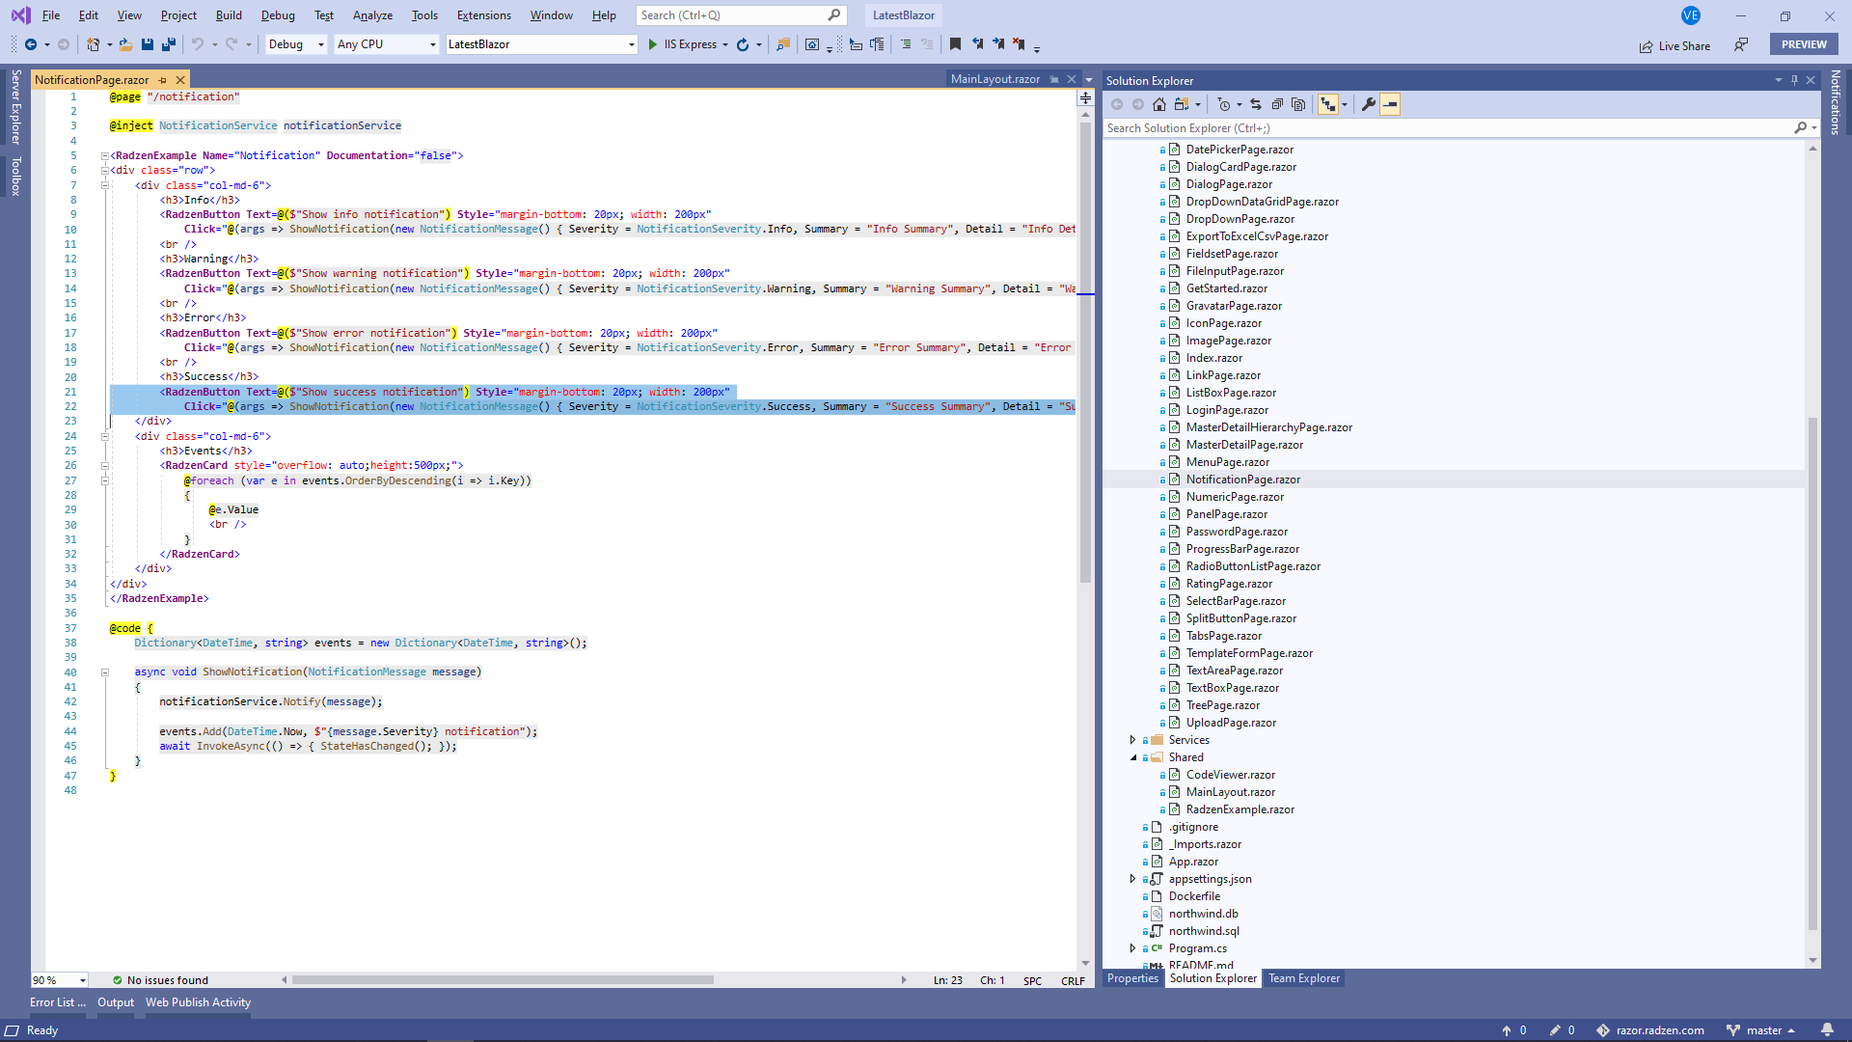Go to the next bookmark icon
Image resolution: width=1852 pixels, height=1042 pixels.
pyautogui.click(x=998, y=44)
